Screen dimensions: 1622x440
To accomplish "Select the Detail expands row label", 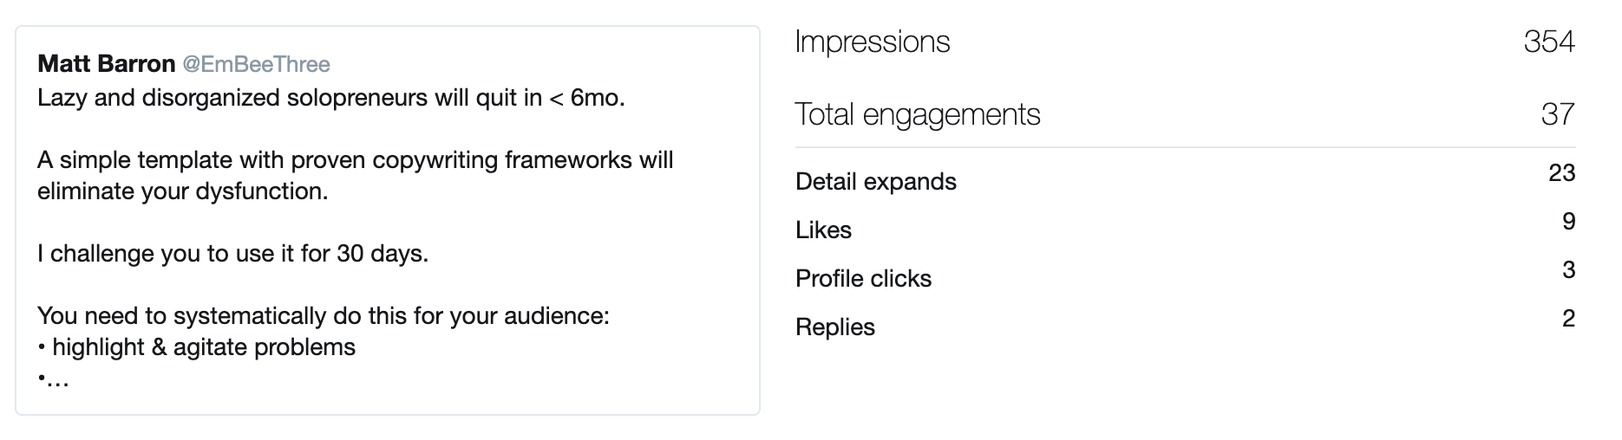I will (876, 182).
